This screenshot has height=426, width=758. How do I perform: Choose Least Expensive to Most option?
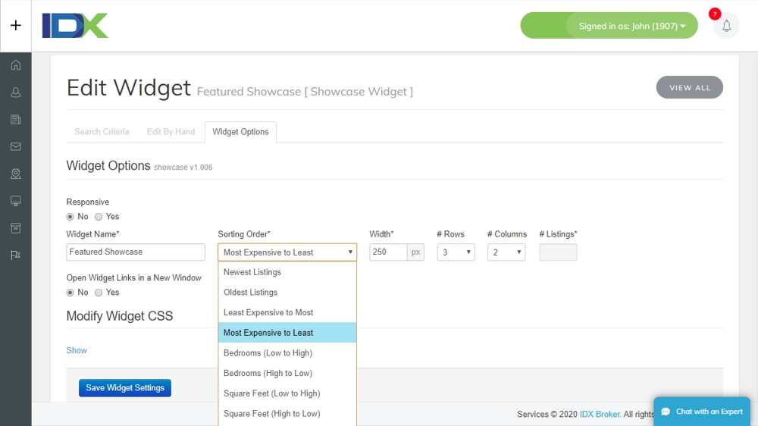tap(268, 312)
